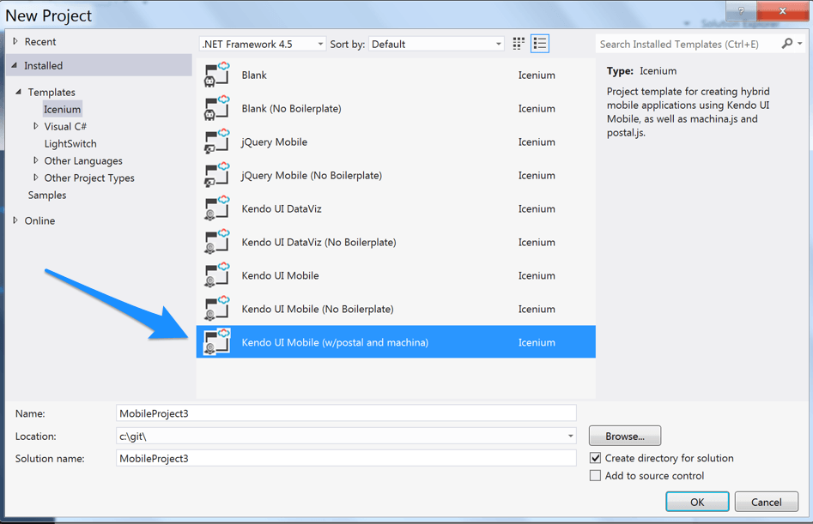Open search options dropdown arrow
The width and height of the screenshot is (813, 524).
(800, 44)
